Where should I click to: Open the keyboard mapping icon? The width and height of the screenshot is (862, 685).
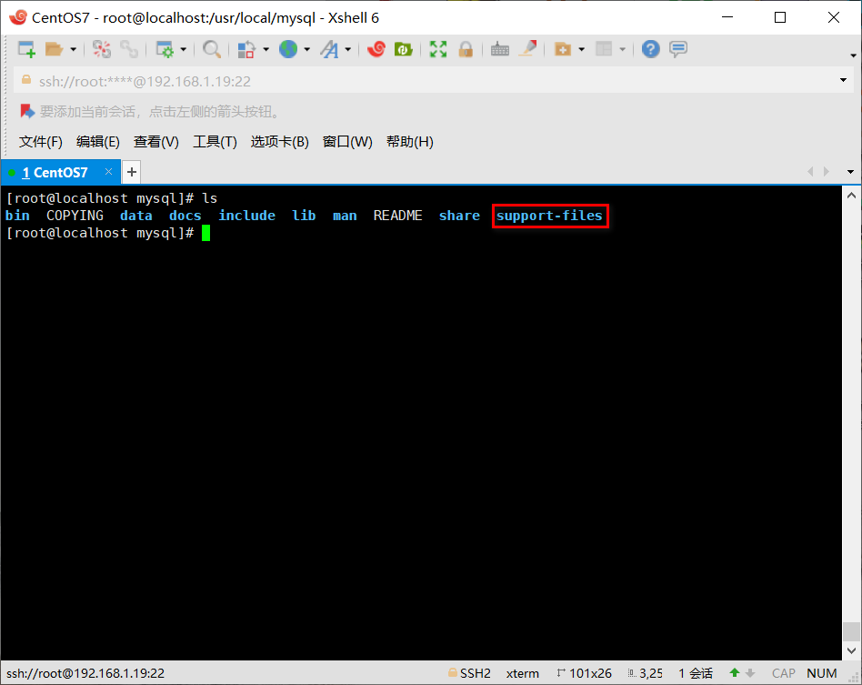pos(500,49)
